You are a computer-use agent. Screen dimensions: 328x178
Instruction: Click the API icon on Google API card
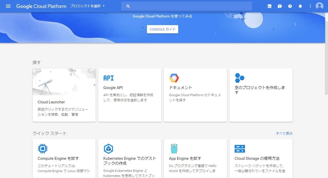click(x=109, y=78)
